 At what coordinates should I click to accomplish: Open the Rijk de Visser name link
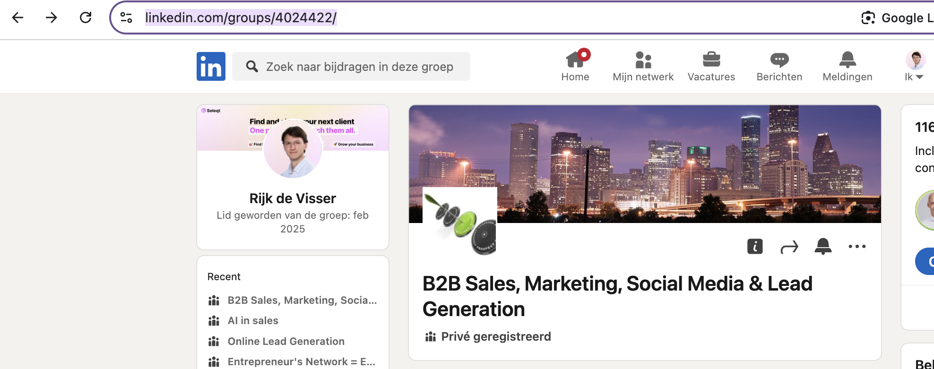pos(293,198)
